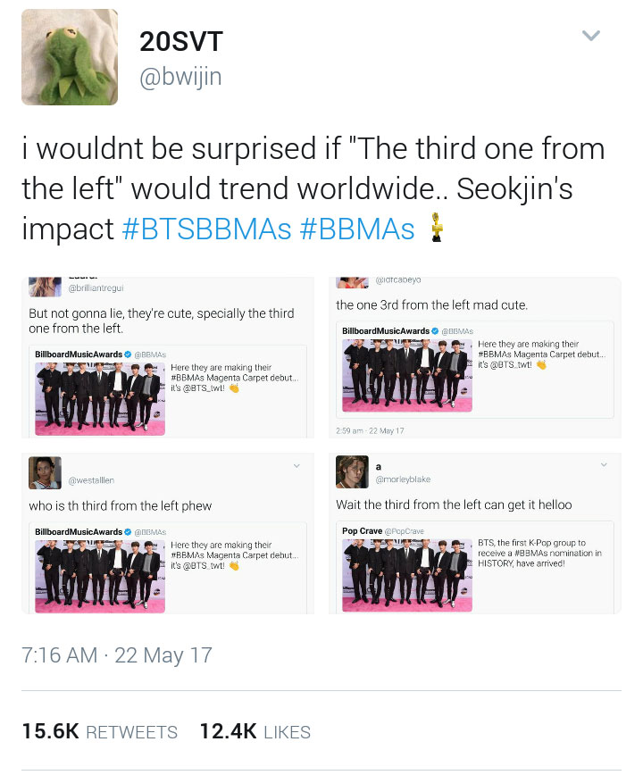Click the Kermit profile avatar
Image resolution: width=643 pixels, height=775 pixels.
[70, 57]
